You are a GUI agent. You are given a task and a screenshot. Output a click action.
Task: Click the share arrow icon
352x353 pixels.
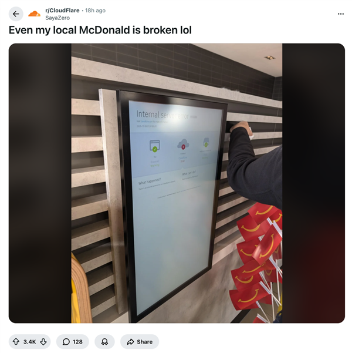point(130,342)
